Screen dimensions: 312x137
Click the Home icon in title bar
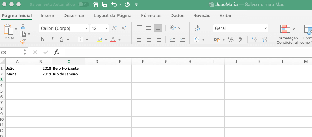(96, 4)
